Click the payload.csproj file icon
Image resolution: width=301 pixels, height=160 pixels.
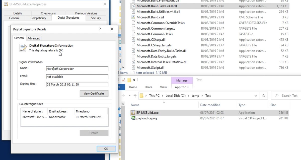(133, 118)
